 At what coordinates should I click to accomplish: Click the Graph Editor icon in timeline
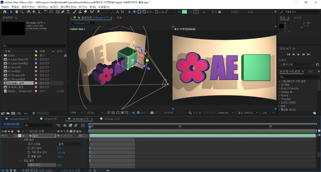(x=83, y=125)
